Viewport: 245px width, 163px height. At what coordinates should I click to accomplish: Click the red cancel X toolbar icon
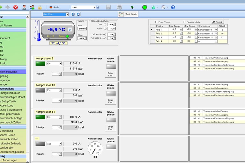click(x=16, y=7)
